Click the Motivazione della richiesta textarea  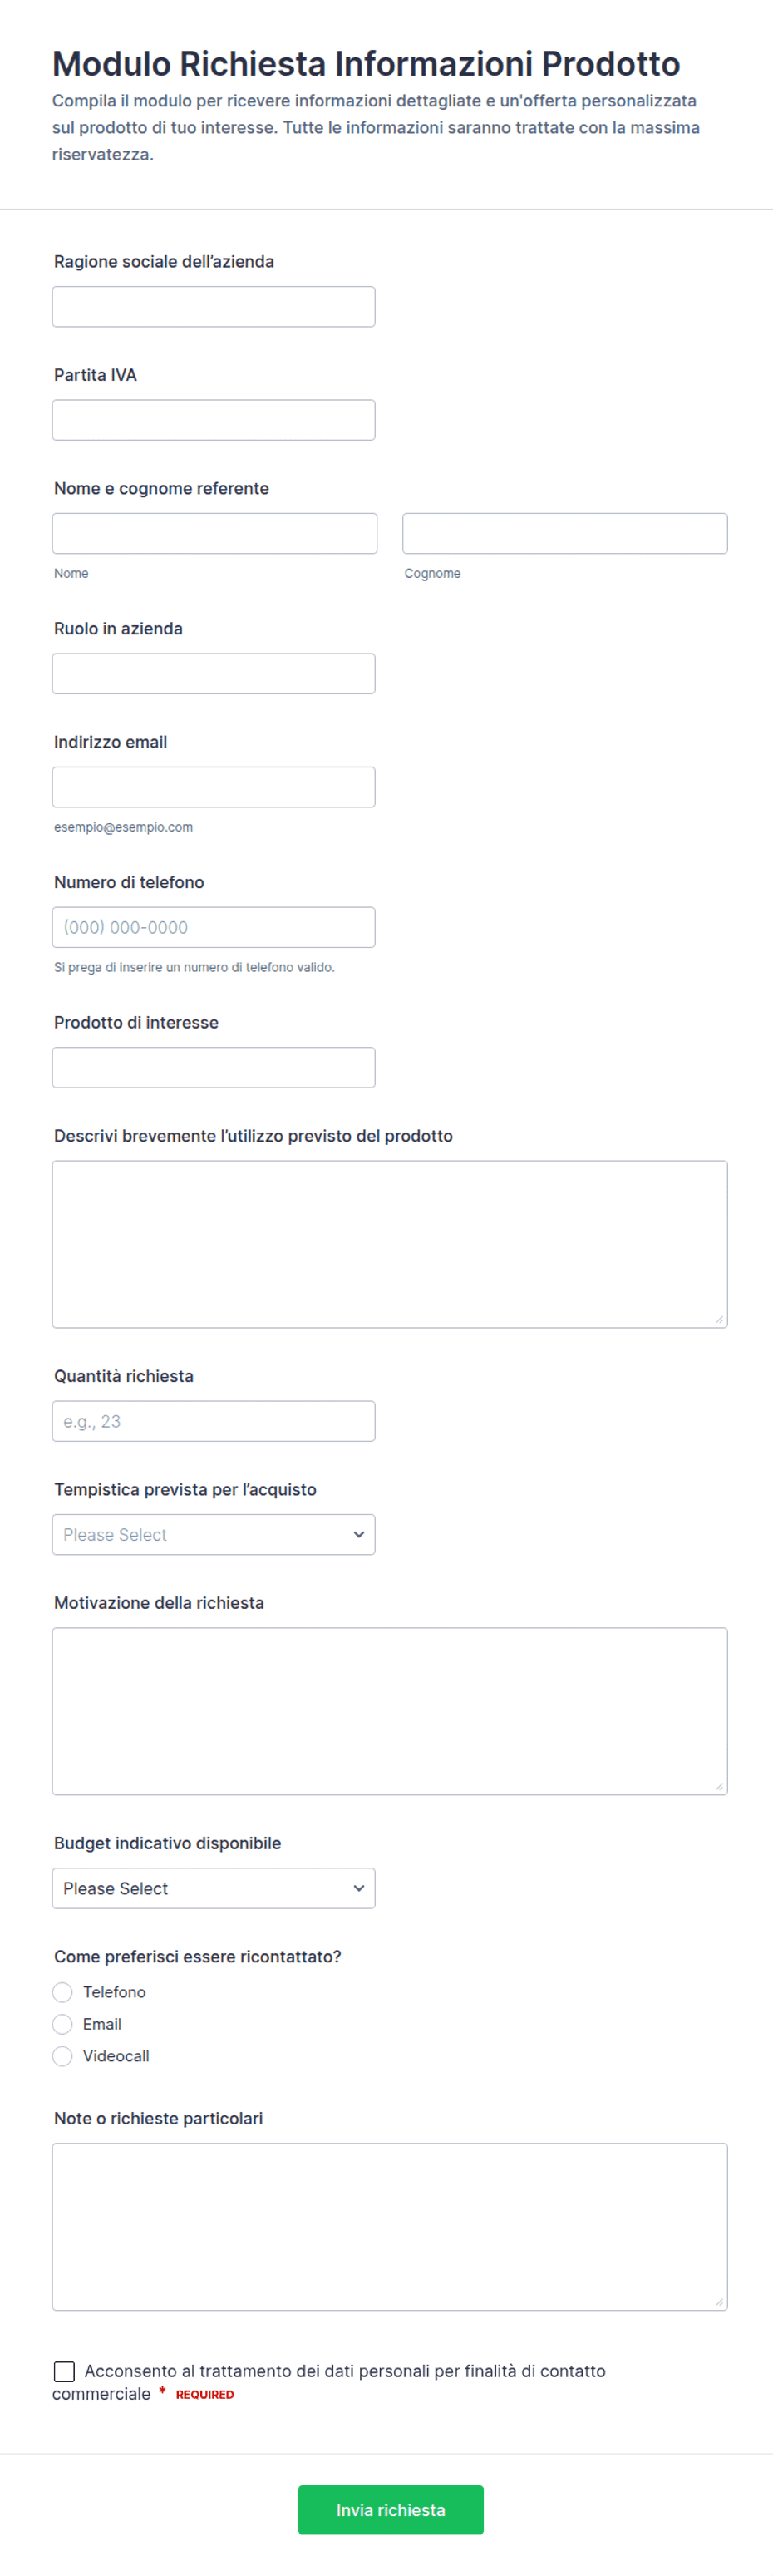(x=389, y=1711)
